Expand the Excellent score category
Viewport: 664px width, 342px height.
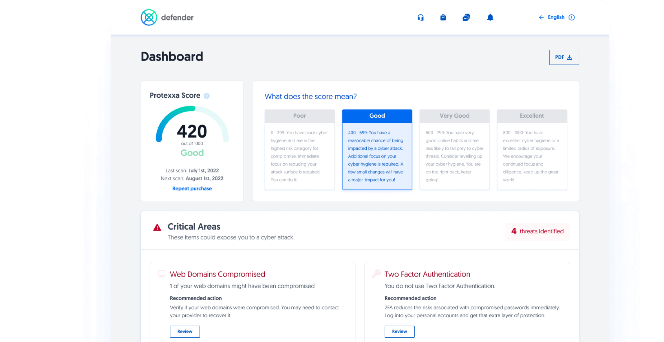pyautogui.click(x=532, y=116)
